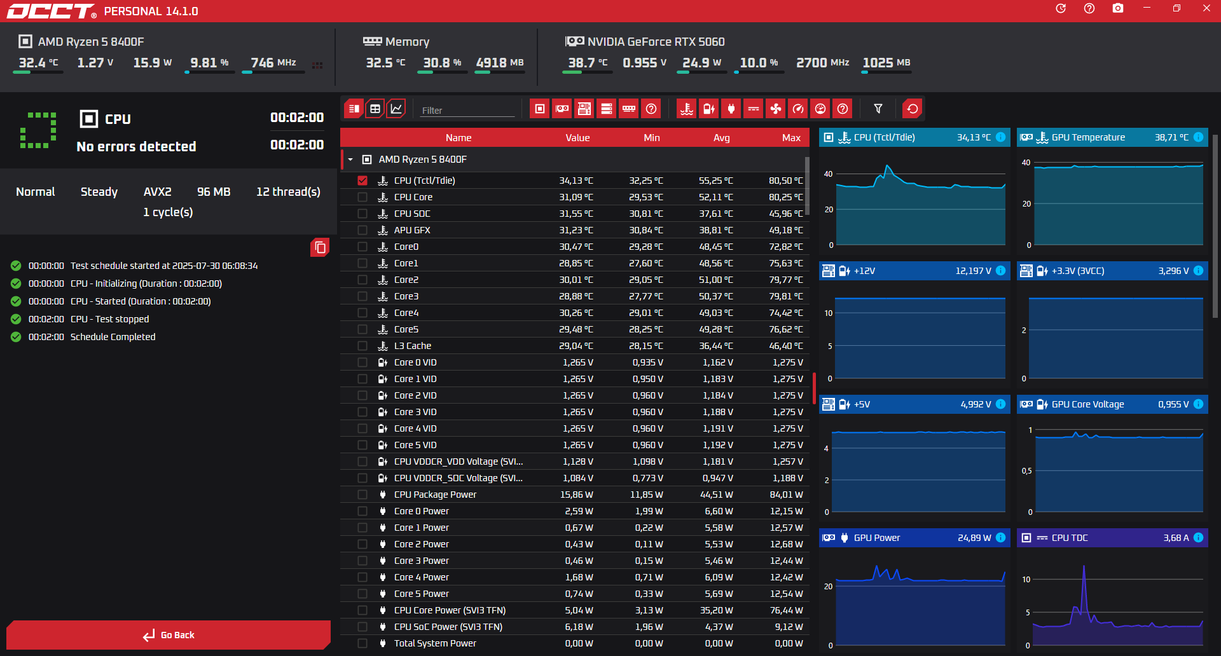This screenshot has height=656, width=1221.
Task: Select the +3.3V (3VCC) graph header
Action: click(1112, 271)
